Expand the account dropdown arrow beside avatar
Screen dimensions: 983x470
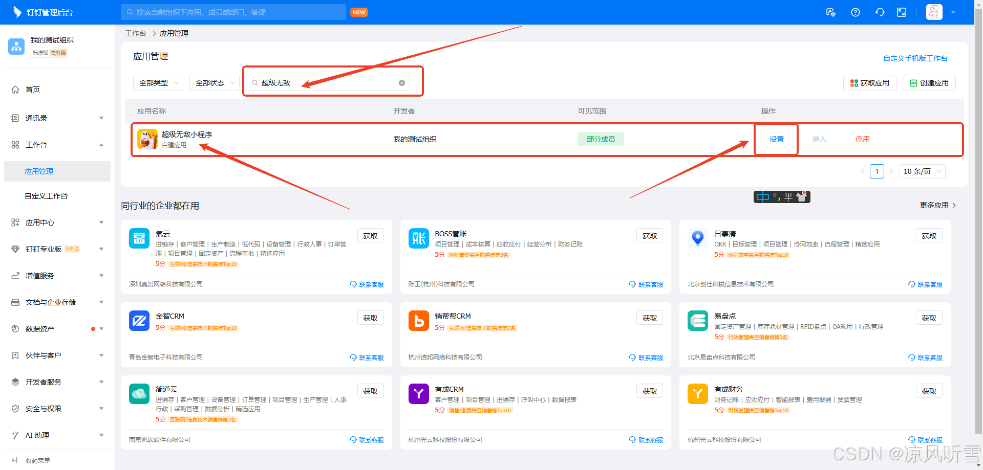pos(953,12)
